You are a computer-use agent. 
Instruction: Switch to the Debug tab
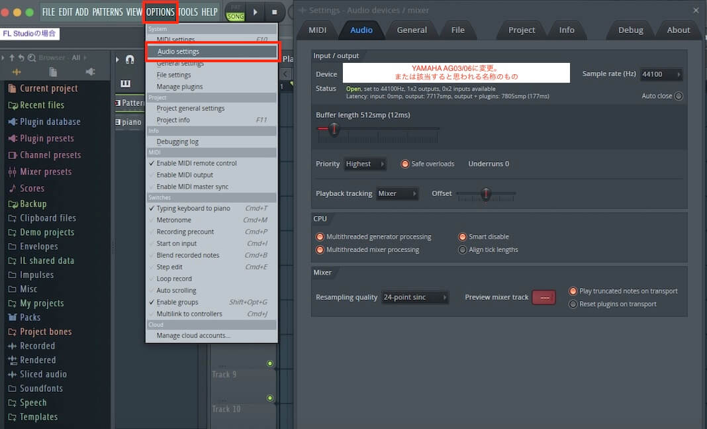click(630, 30)
